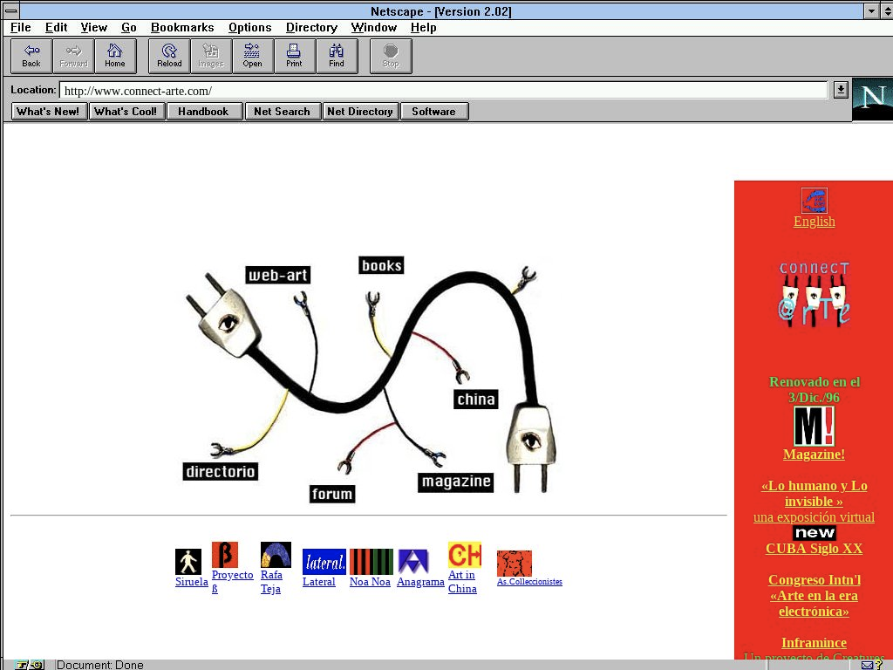This screenshot has height=670, width=893.
Task: Click the Net Search button
Action: pyautogui.click(x=282, y=111)
